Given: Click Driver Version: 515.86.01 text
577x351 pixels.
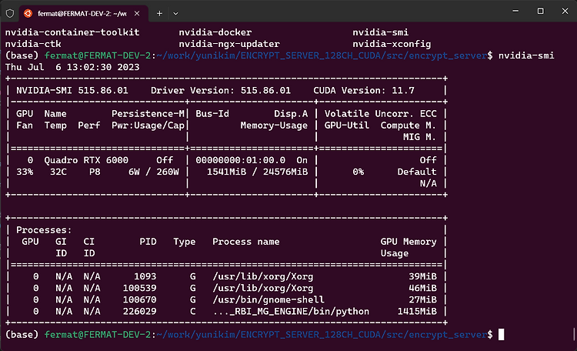Looking at the screenshot, I should 221,90.
